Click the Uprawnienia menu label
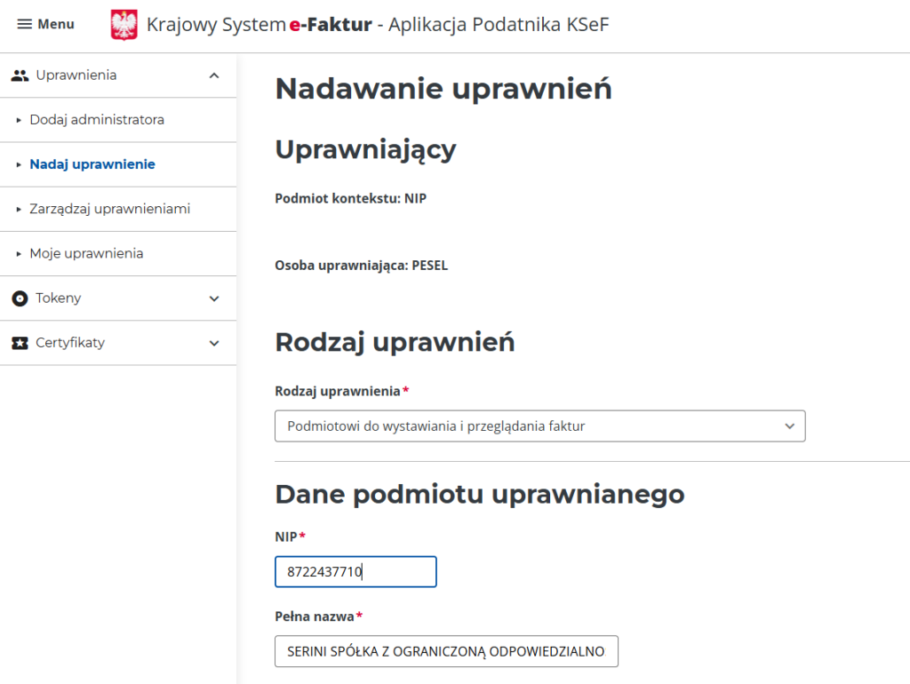The height and width of the screenshot is (684, 910). coord(76,76)
